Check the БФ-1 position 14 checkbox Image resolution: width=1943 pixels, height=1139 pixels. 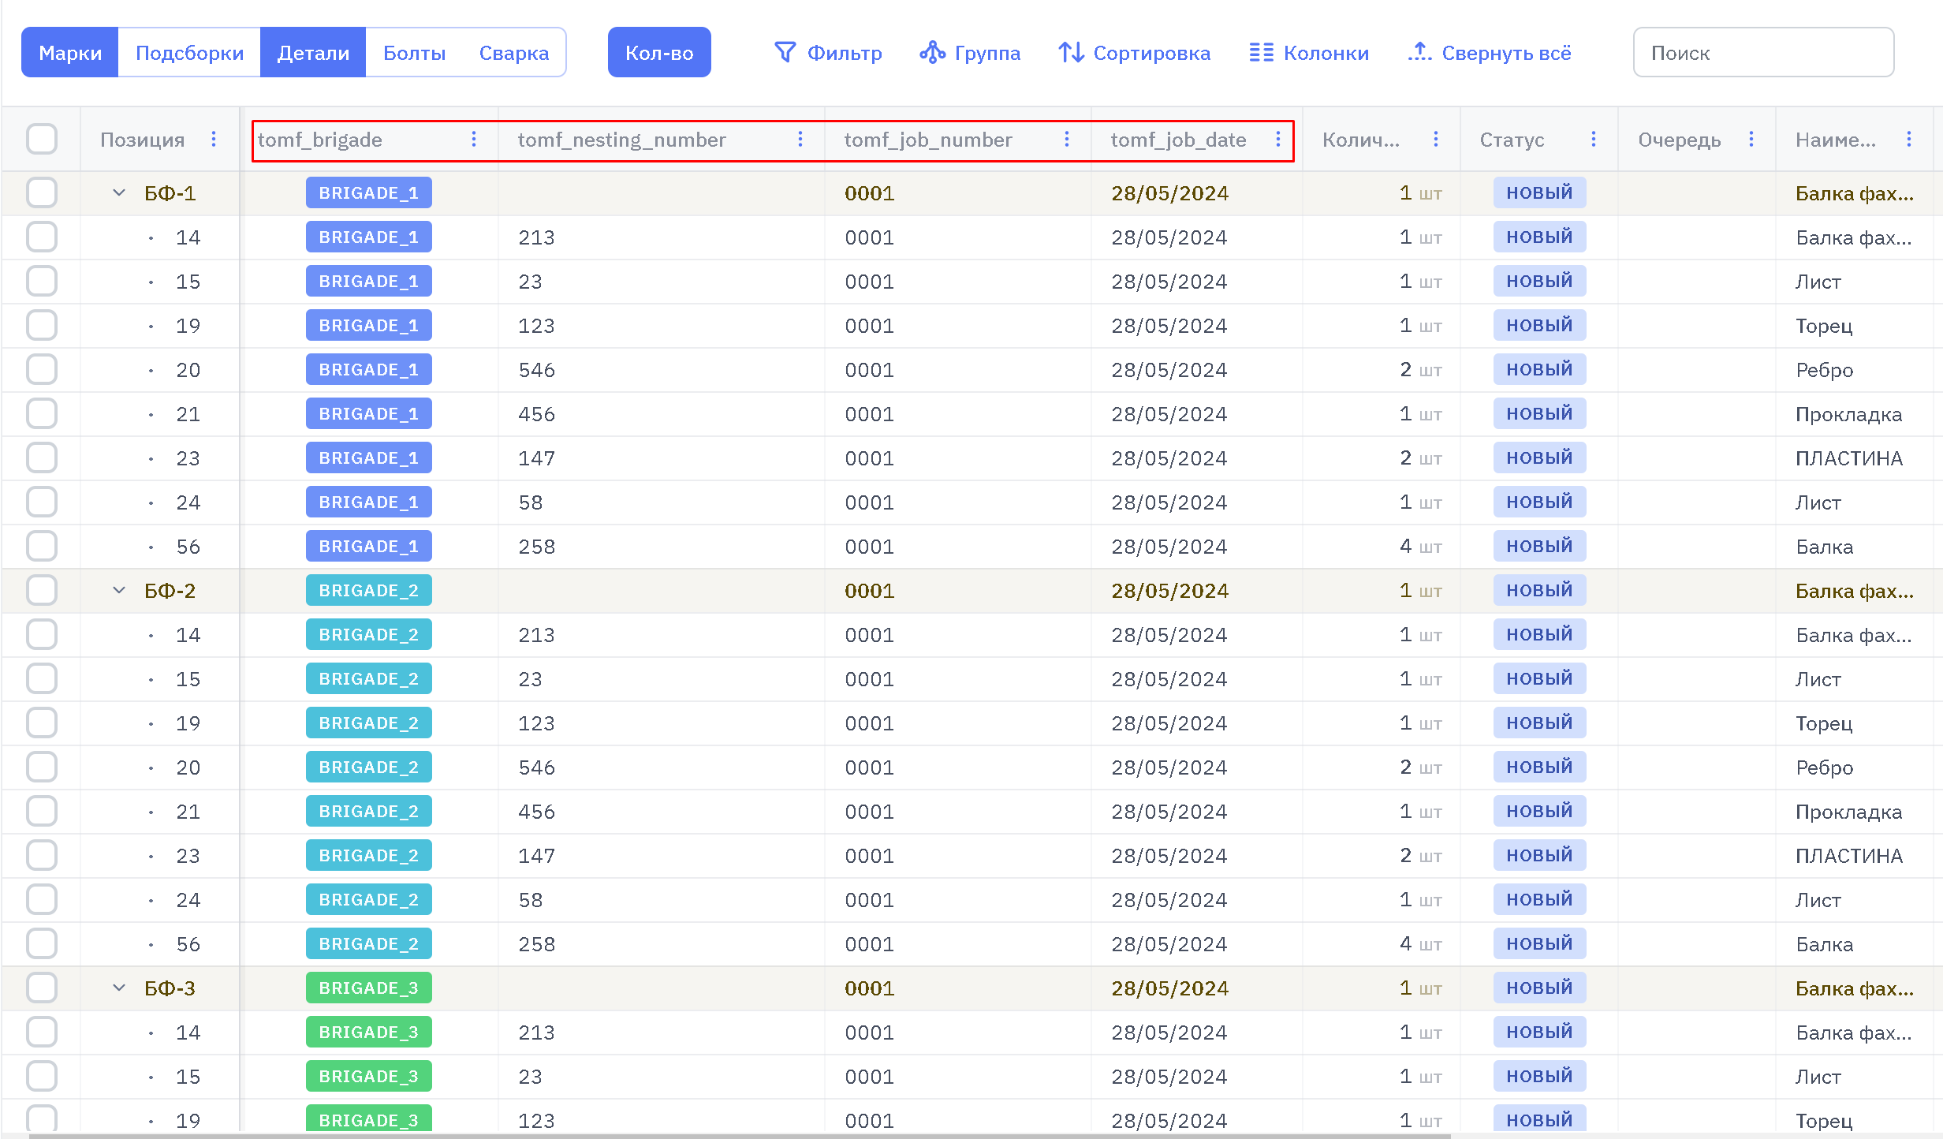coord(42,237)
